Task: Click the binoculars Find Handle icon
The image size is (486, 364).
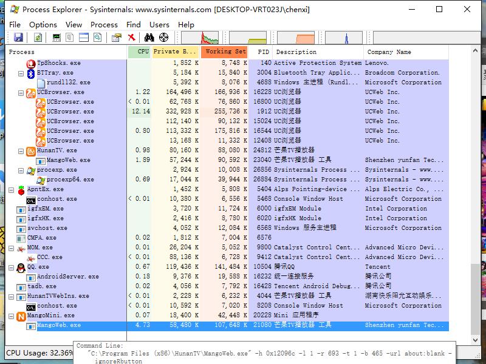Action: pos(149,38)
